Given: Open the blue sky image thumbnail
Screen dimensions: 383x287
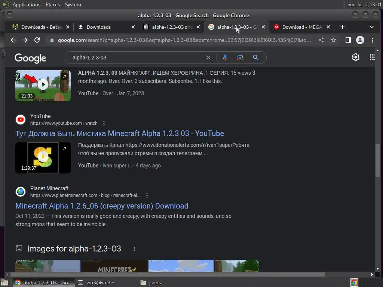Looking at the screenshot, I should point(181,266).
